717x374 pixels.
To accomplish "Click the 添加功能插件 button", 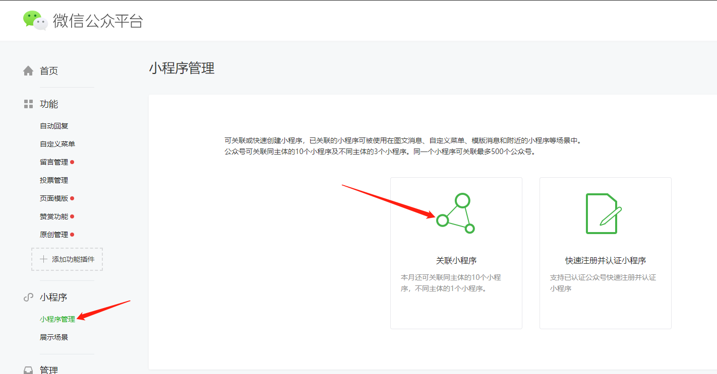I will point(67,259).
